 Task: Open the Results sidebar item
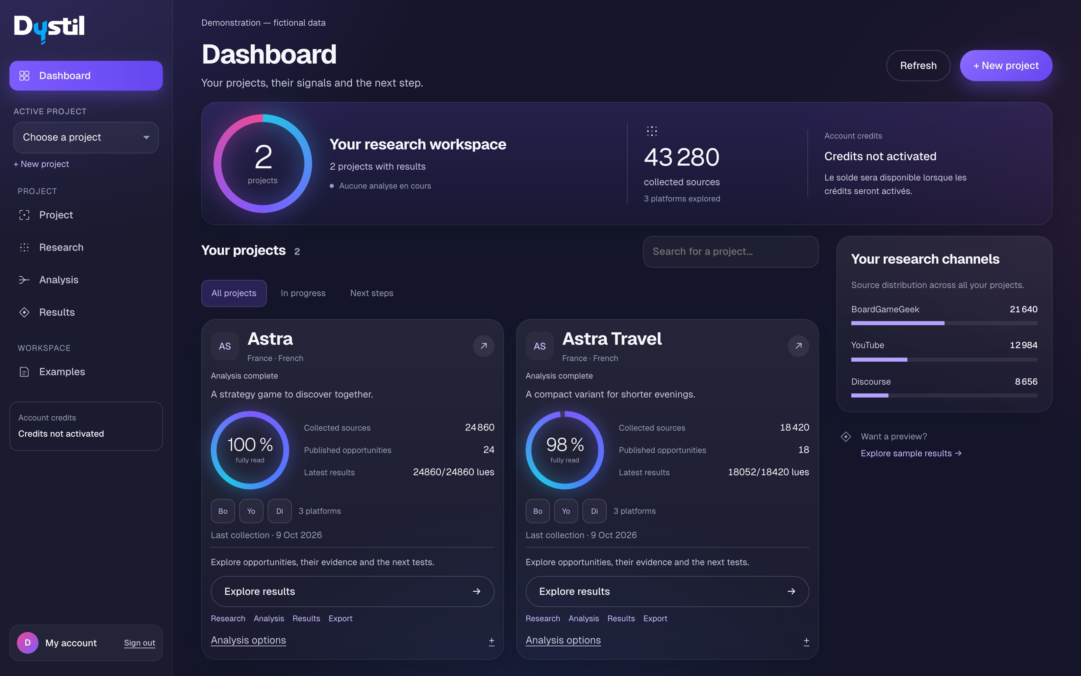86,312
